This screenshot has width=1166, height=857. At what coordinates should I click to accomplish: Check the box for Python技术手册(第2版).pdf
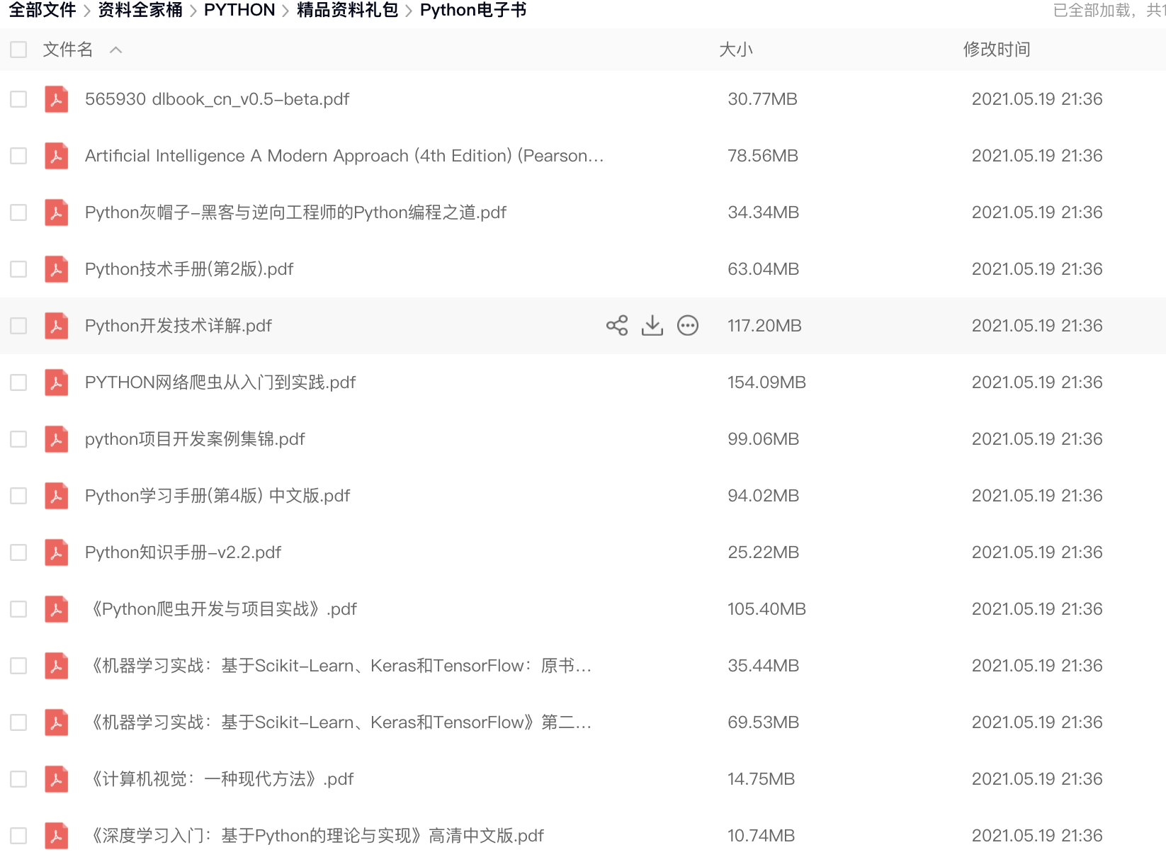(x=18, y=269)
